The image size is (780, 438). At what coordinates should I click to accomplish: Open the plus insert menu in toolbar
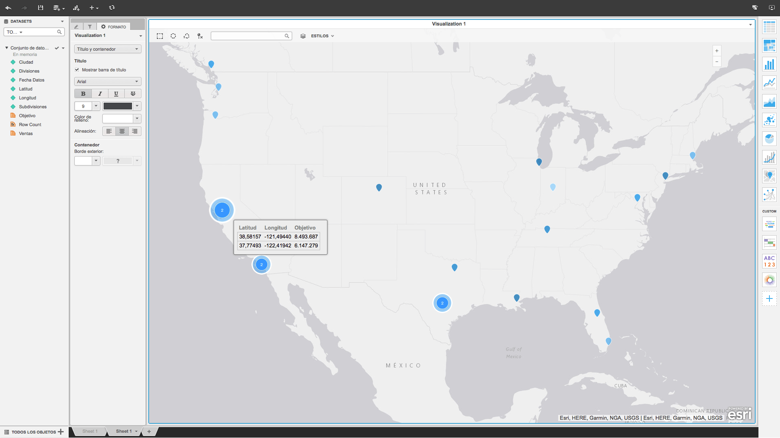[x=94, y=8]
